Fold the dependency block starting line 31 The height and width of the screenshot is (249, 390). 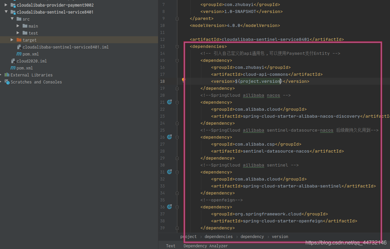(x=177, y=172)
